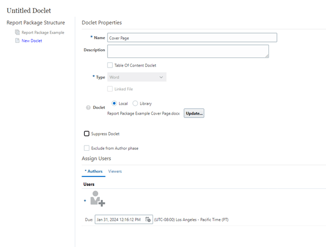Toggle the Linked File checkbox
The image size is (326, 247).
[110, 89]
